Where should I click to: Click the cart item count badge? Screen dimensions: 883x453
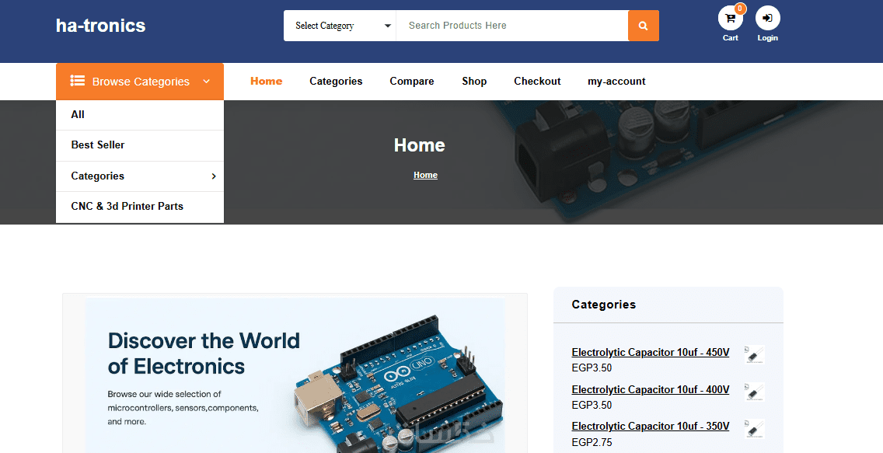coord(740,9)
